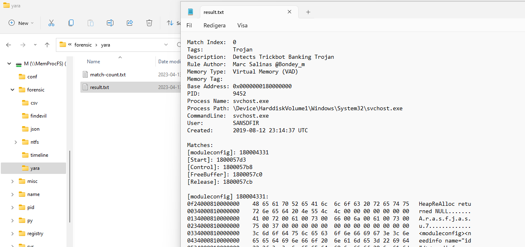Navigate up one folder level arrow

(47, 45)
